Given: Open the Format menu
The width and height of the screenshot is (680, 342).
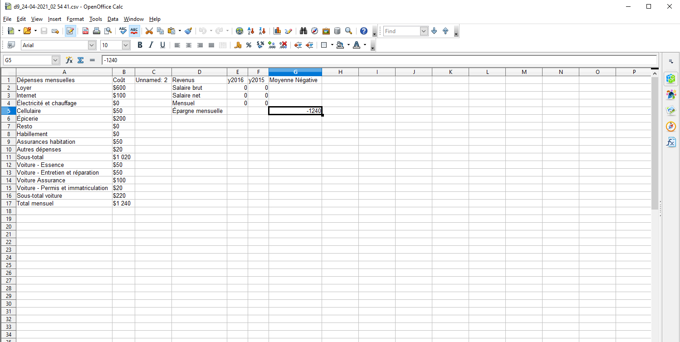Looking at the screenshot, I should tap(75, 19).
